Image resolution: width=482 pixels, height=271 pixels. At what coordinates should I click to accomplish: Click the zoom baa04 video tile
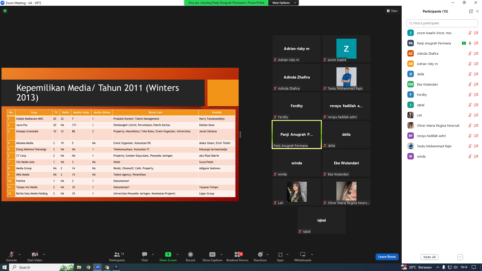[346, 49]
